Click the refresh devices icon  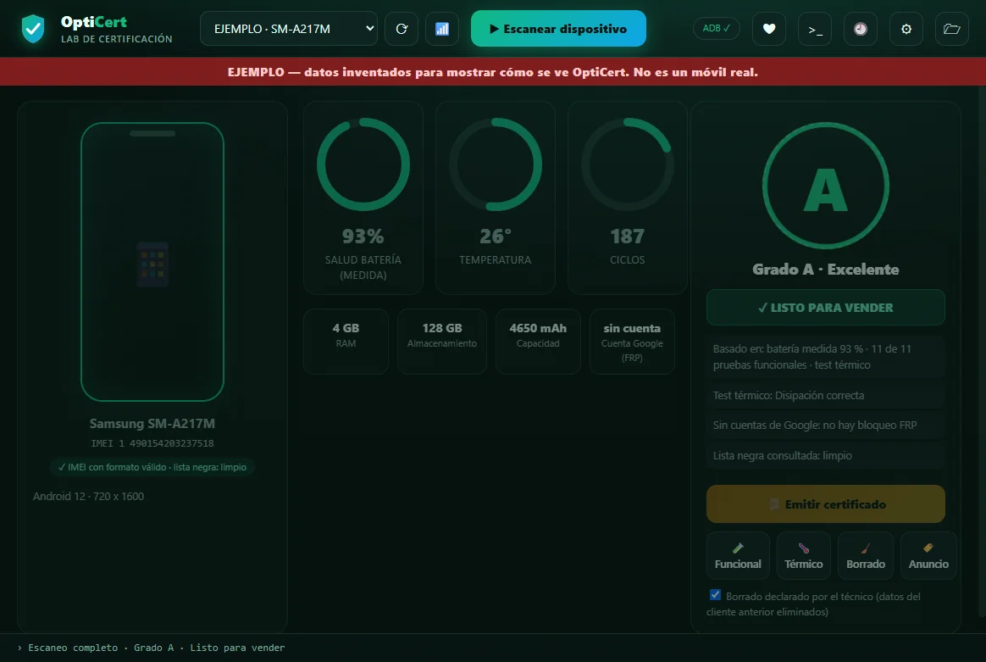[x=402, y=28]
